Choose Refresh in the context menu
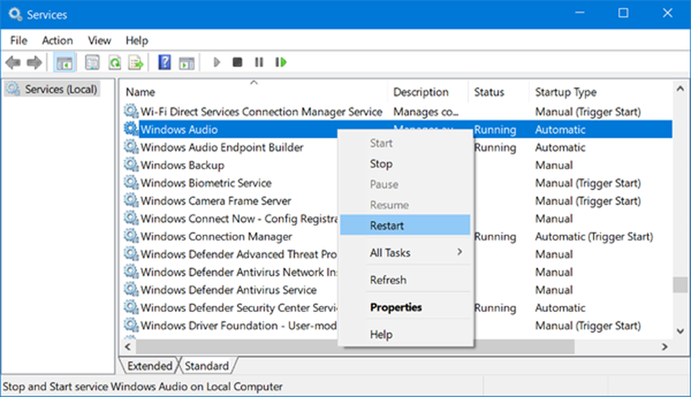Screen dimensions: 691x397 [x=405, y=280]
